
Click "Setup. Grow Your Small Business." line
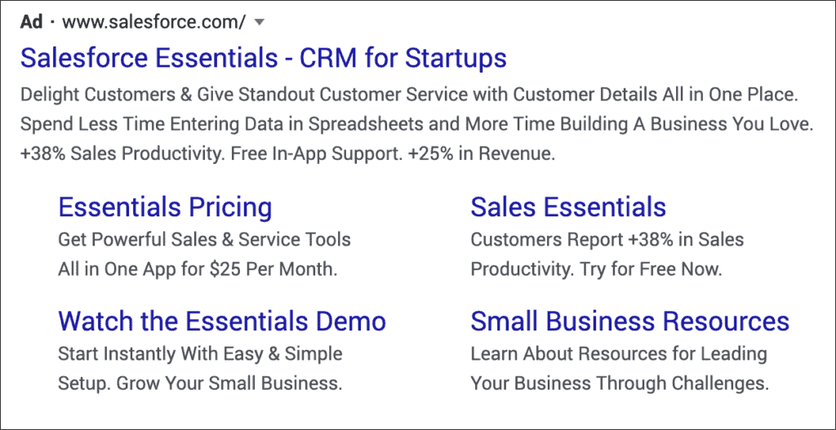click(199, 383)
